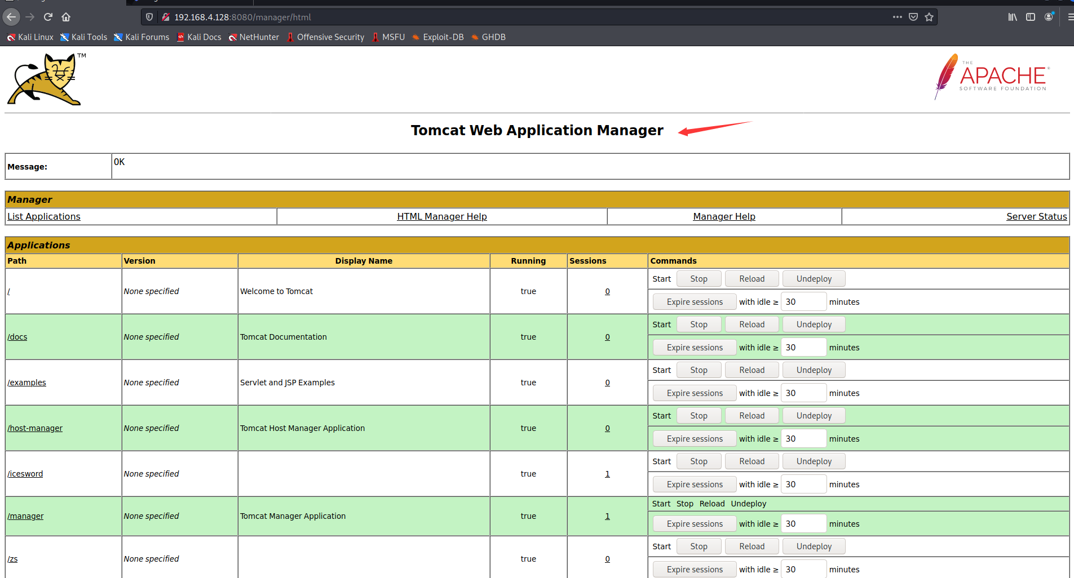Click the Apache Software Foundation logo

(x=992, y=77)
